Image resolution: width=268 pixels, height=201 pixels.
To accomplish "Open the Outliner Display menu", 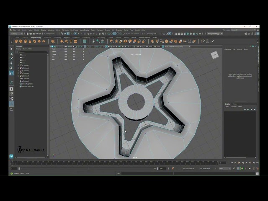I will 18,49.
